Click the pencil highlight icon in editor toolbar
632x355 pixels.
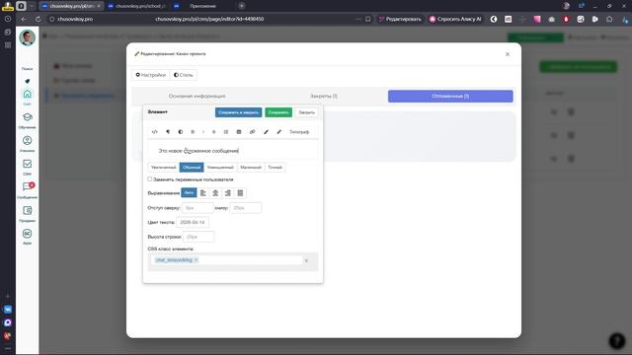(278, 132)
